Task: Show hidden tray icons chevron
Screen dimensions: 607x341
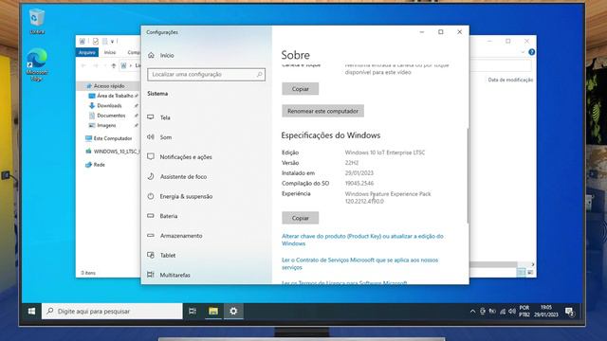Action: [472, 312]
